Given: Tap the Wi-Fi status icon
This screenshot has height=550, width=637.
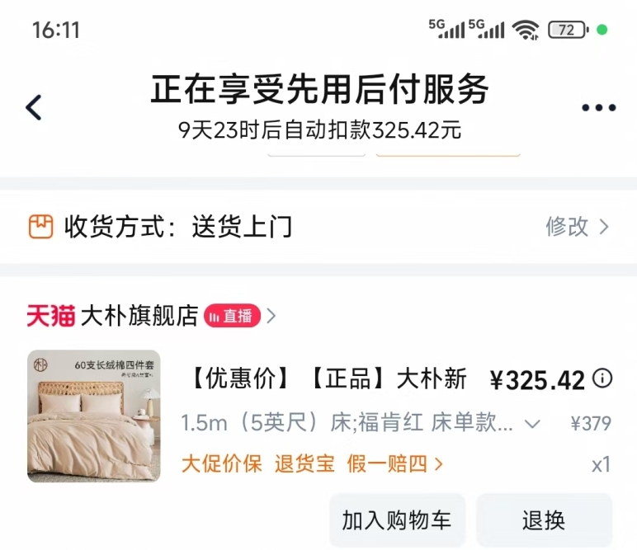Looking at the screenshot, I should coord(526,30).
